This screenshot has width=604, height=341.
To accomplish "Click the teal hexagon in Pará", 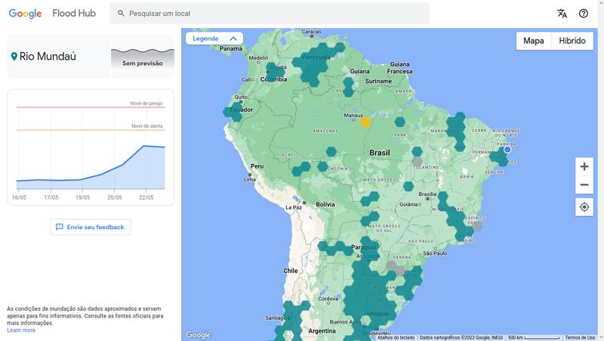I will pos(400,122).
